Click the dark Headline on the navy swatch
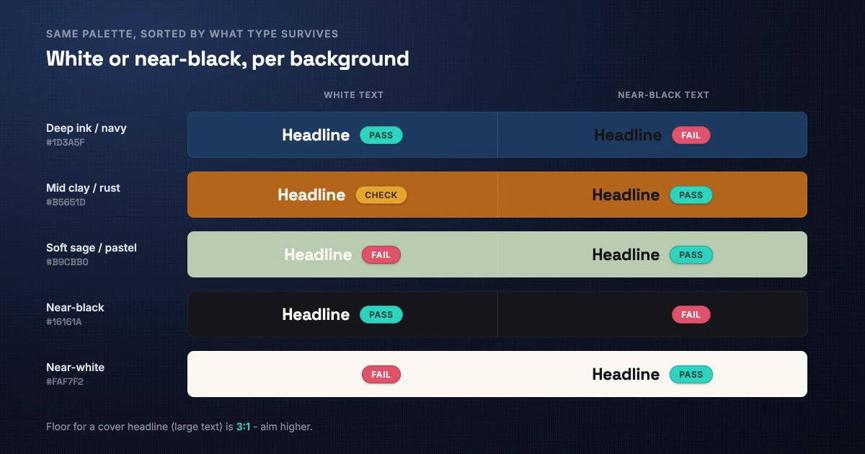 pyautogui.click(x=628, y=135)
